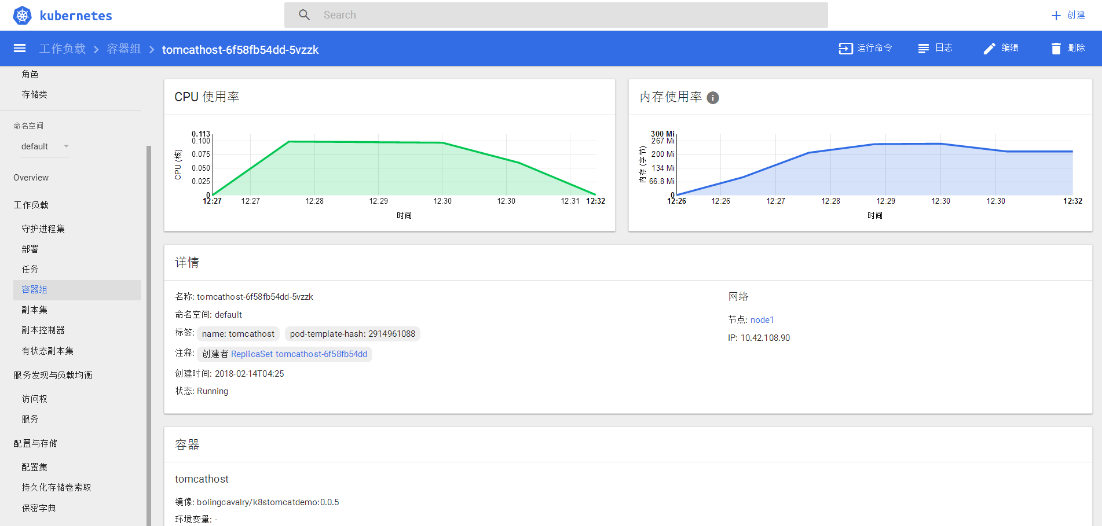This screenshot has height=526, width=1102.
Task: Select 持久化存储卷索取 in the sidebar
Action: click(57, 487)
